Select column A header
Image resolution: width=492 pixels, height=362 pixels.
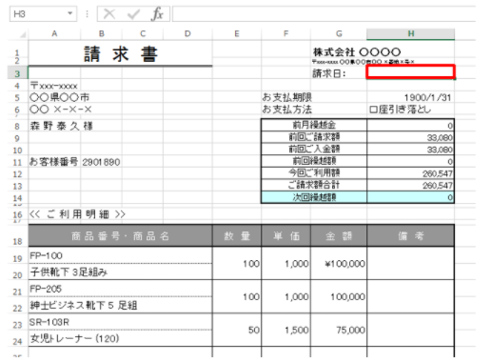(54, 34)
